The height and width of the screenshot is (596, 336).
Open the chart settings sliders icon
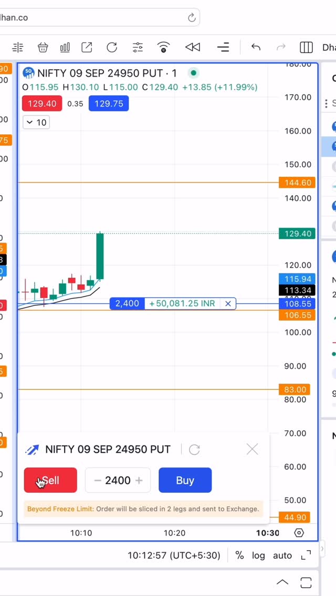pyautogui.click(x=138, y=48)
